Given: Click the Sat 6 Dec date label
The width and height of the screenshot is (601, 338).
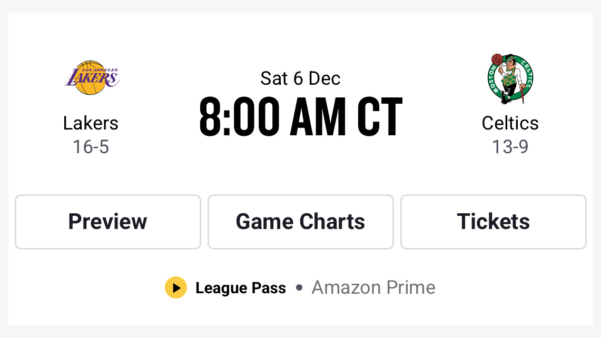Looking at the screenshot, I should (300, 78).
